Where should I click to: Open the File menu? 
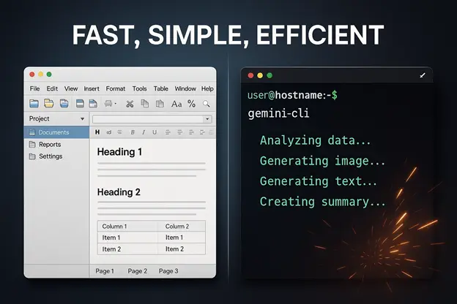click(34, 88)
